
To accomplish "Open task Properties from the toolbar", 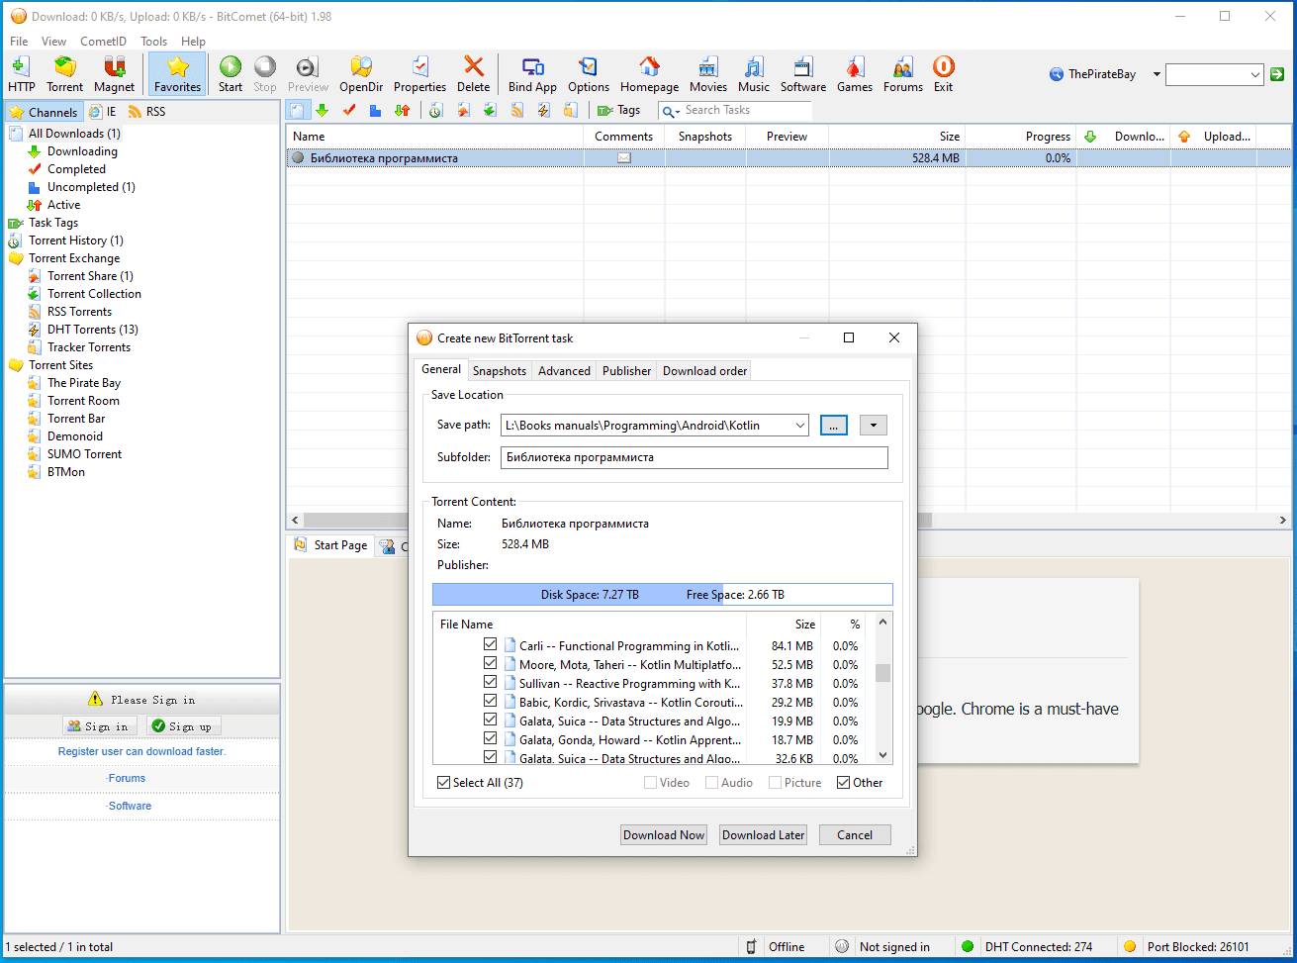I will 419,74.
